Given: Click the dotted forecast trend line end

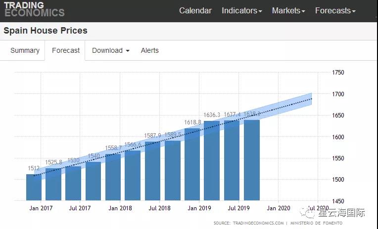Looking at the screenshot, I should coord(311,99).
